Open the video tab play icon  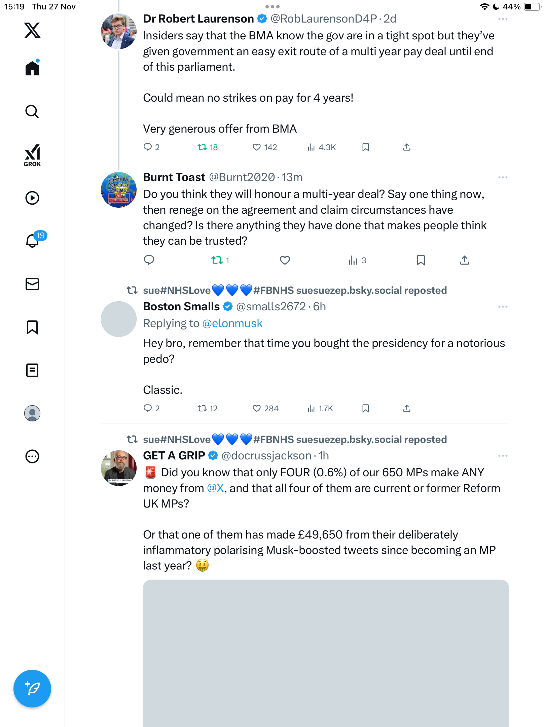point(32,198)
